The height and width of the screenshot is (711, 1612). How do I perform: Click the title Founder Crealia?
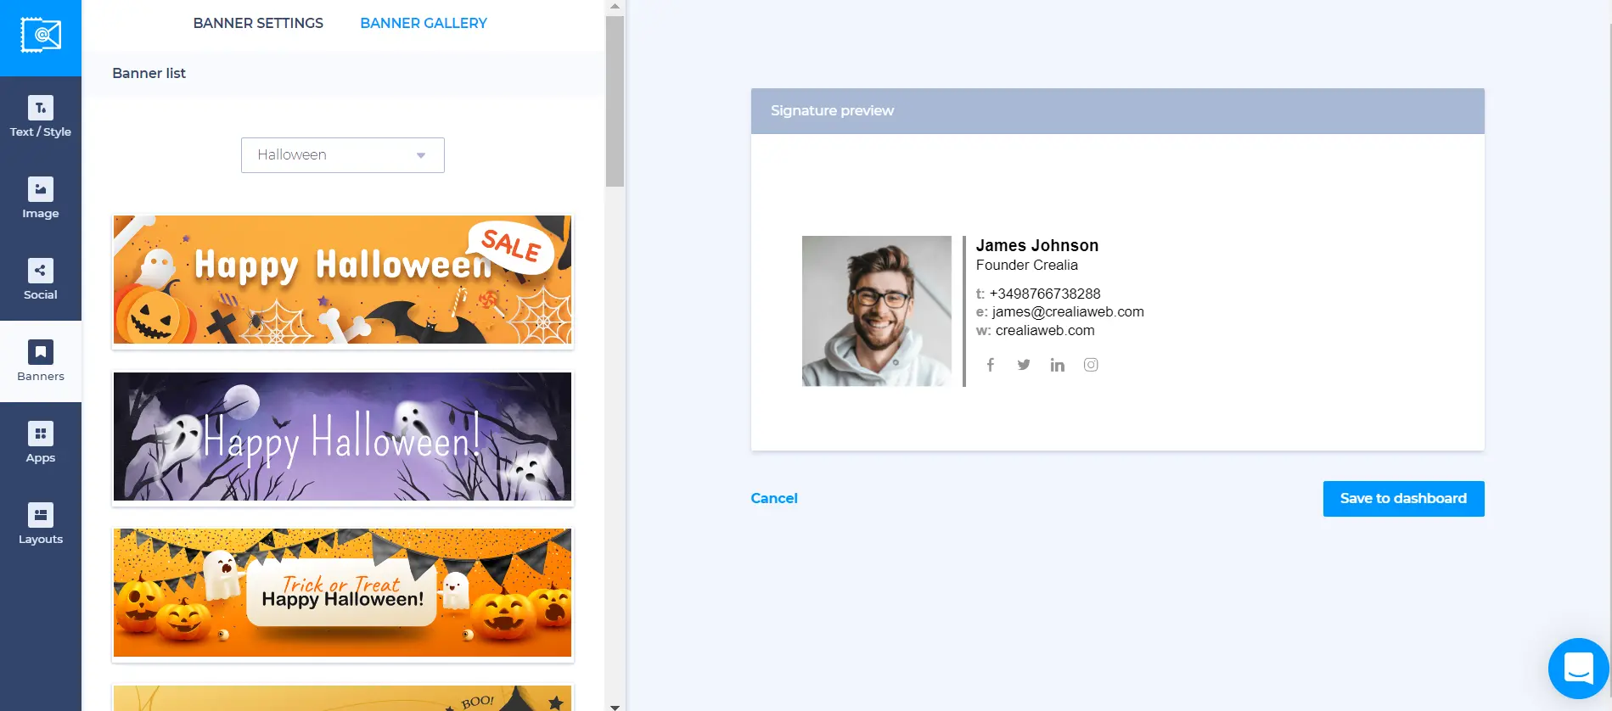pyautogui.click(x=1027, y=265)
